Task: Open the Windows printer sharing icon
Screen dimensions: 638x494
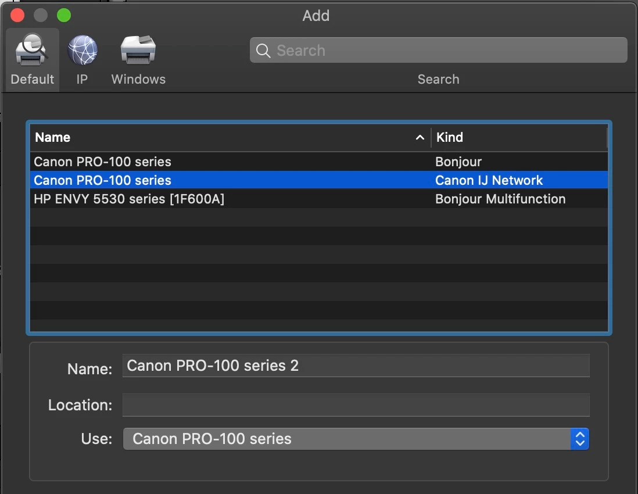Action: click(x=138, y=51)
